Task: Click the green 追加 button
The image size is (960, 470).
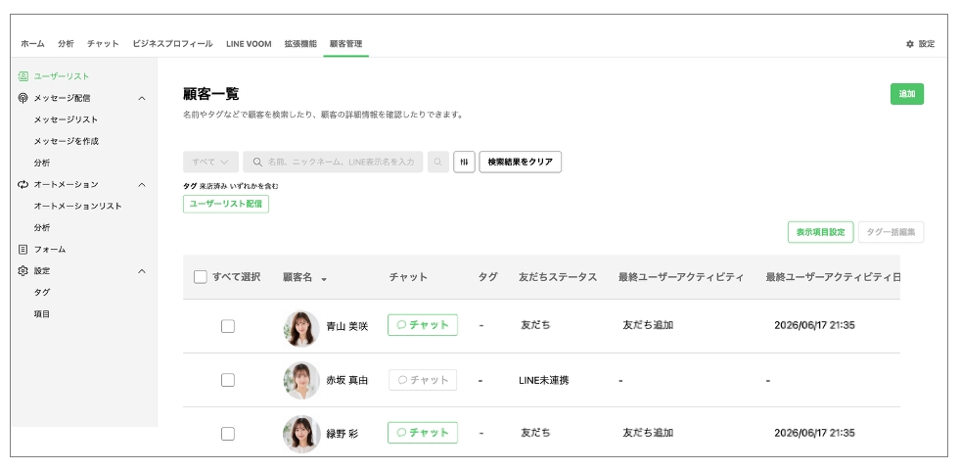Action: [x=907, y=94]
